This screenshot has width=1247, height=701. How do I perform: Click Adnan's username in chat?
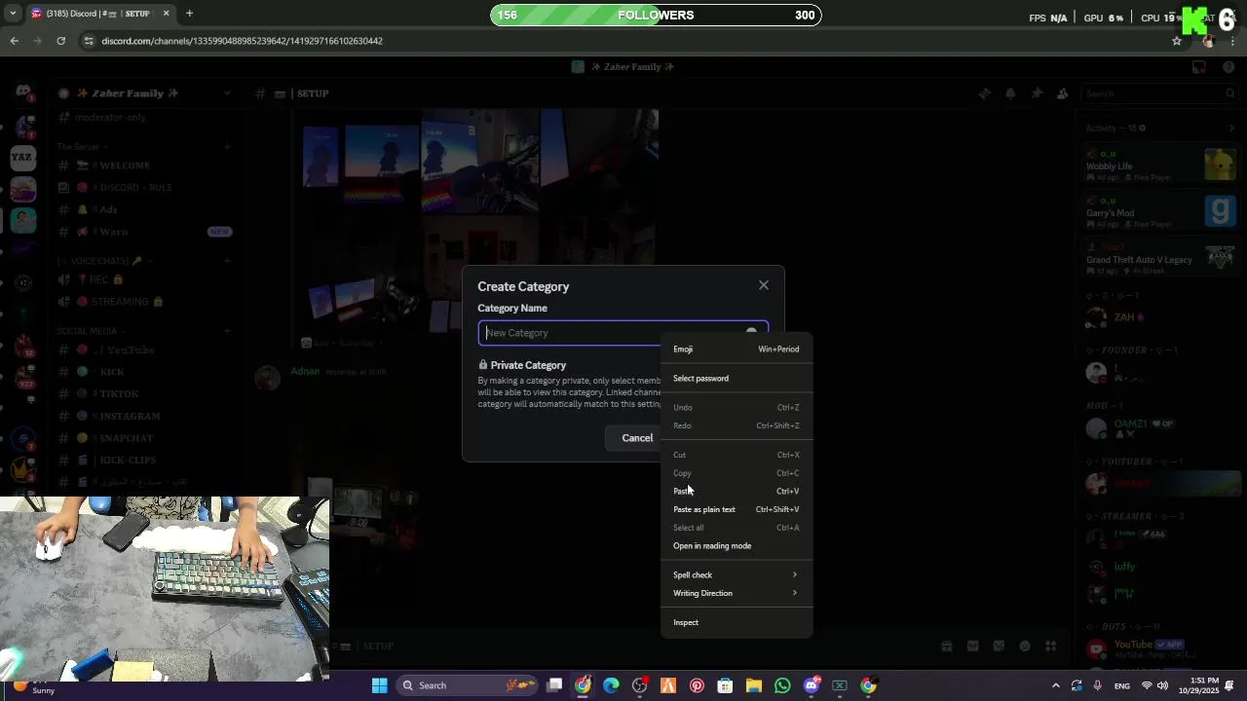(305, 371)
